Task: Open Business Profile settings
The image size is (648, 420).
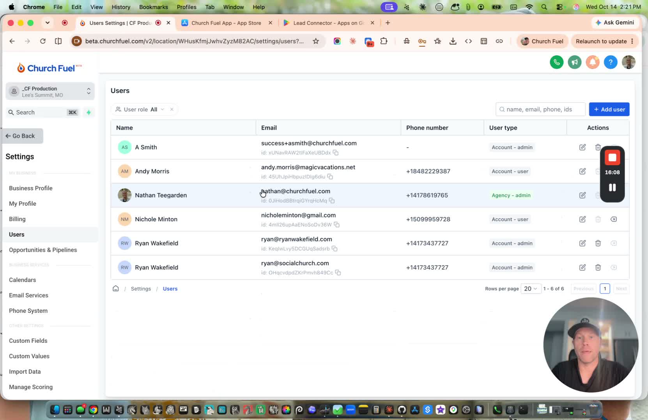Action: click(x=31, y=188)
